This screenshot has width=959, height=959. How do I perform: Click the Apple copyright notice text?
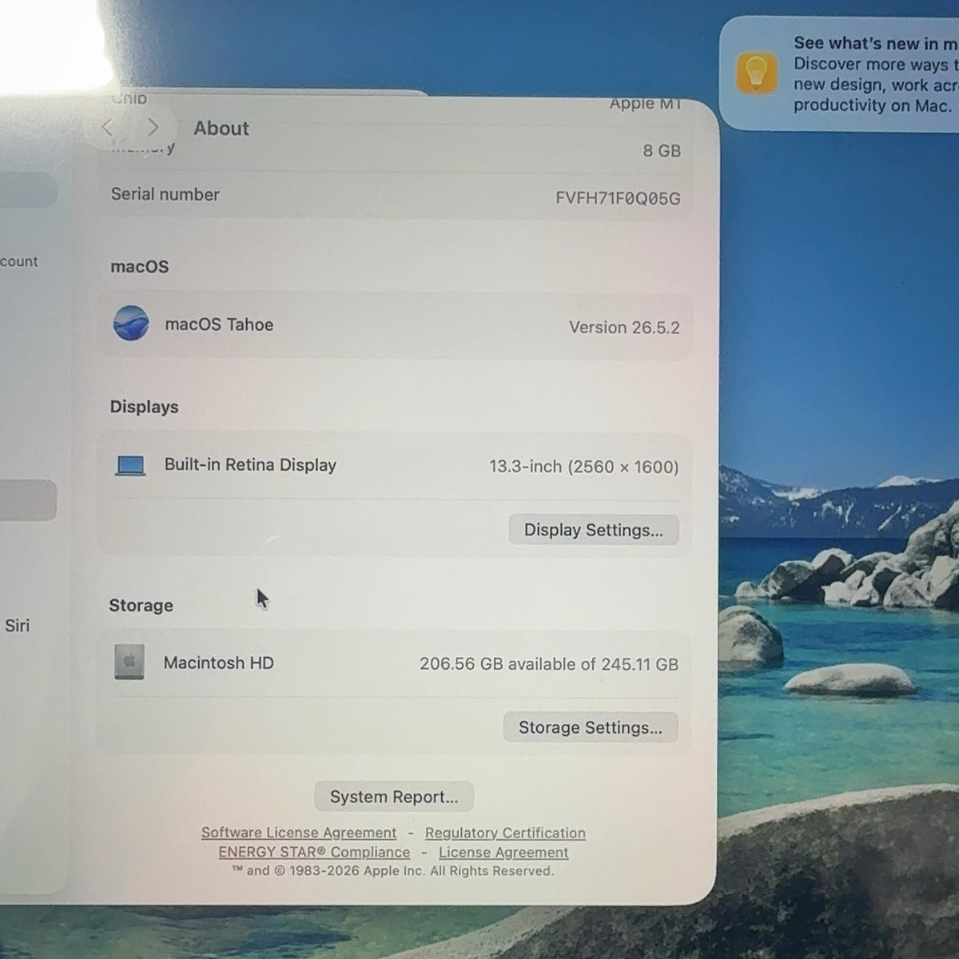[392, 871]
